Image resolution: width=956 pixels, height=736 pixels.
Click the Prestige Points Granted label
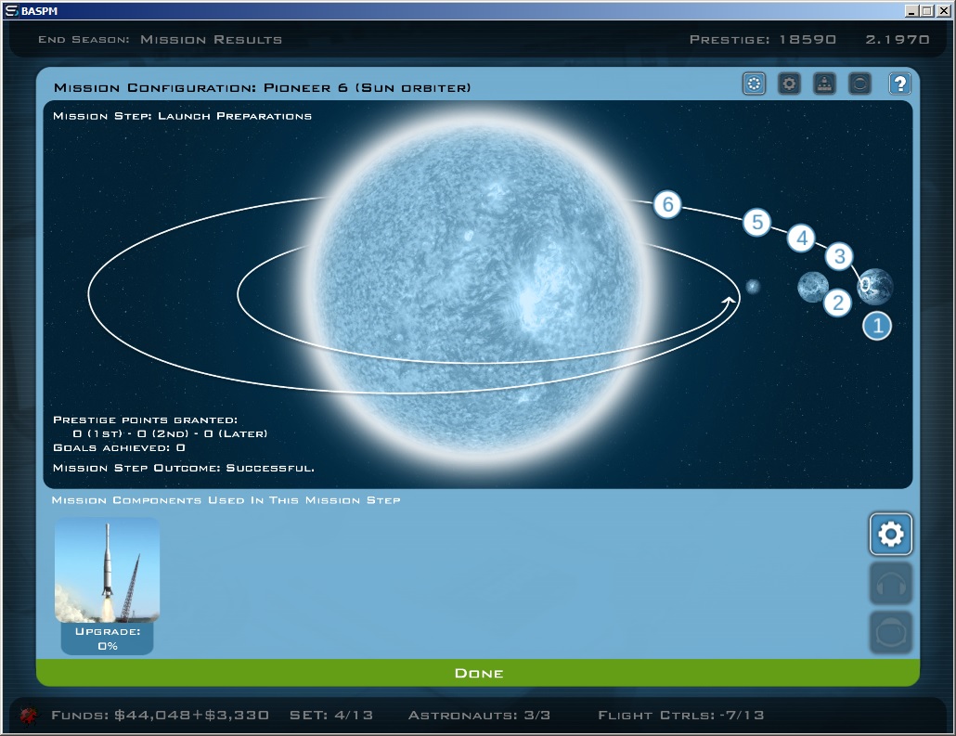(x=145, y=420)
